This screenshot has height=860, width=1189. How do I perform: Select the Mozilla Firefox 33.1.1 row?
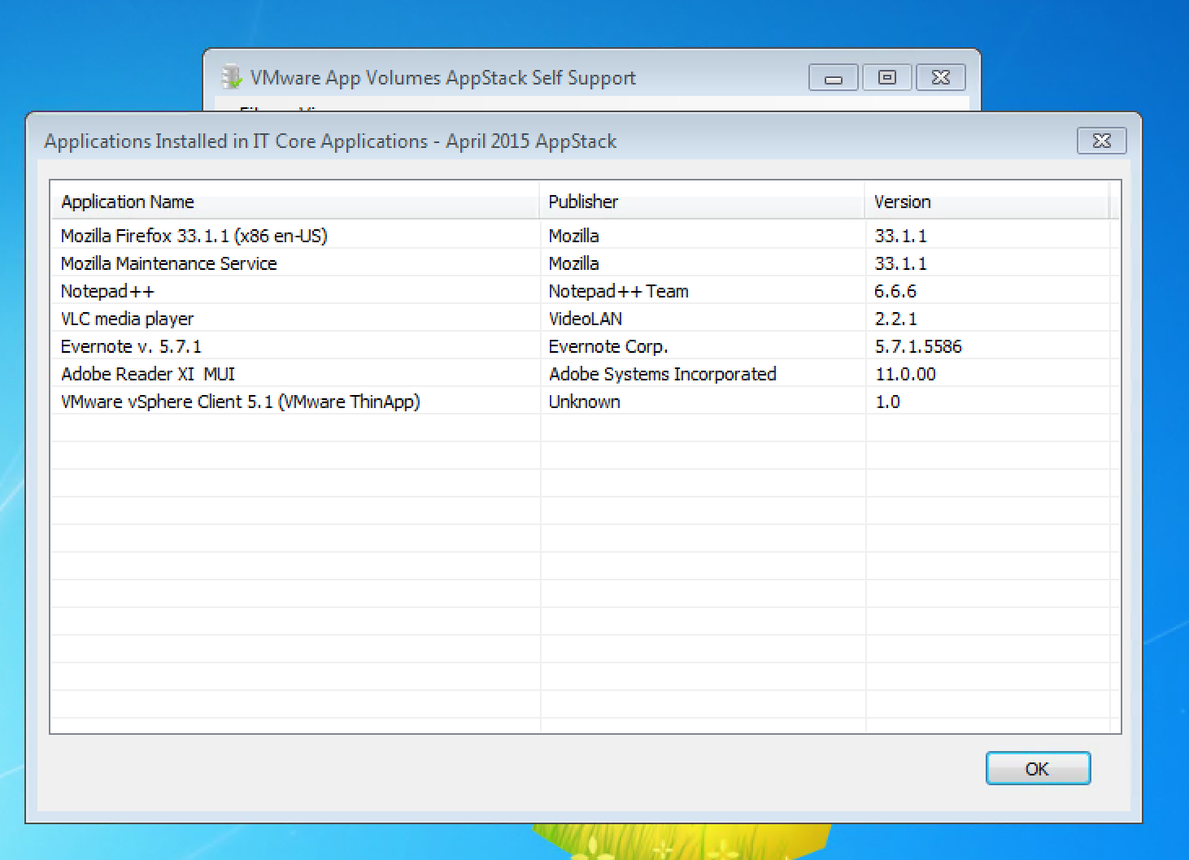(194, 236)
